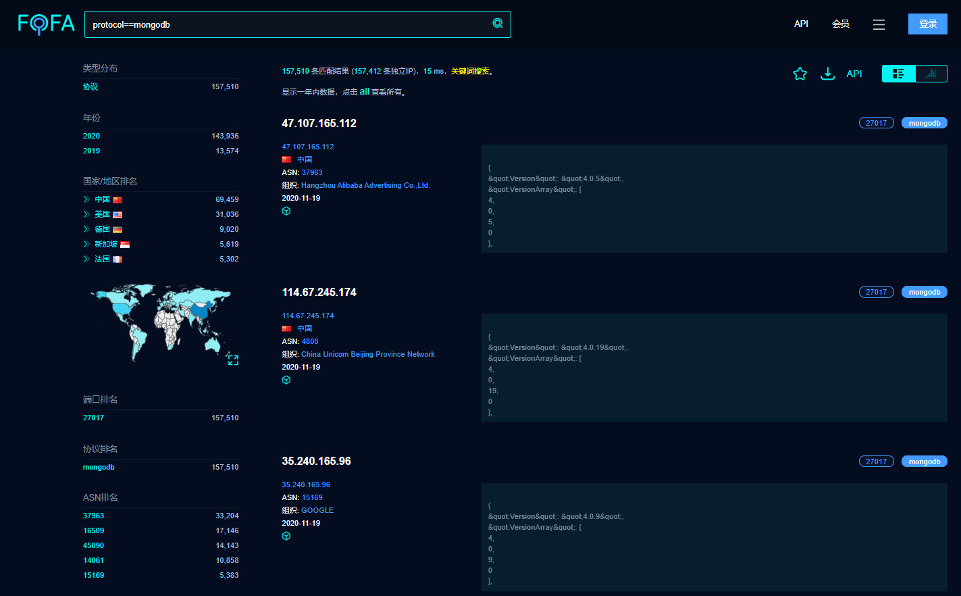Screen dimensions: 961x596
Task: Filter by mongodb protocol in sidebar
Action: coord(99,467)
